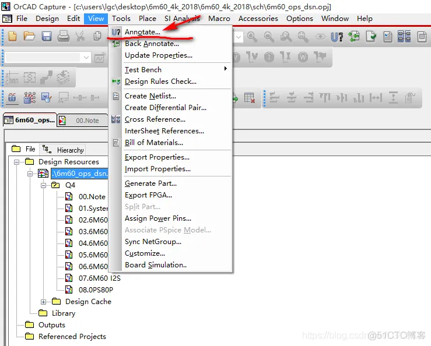Switch to the 6m60_ops project tab
This screenshot has height=346, width=431.
[x=30, y=120]
